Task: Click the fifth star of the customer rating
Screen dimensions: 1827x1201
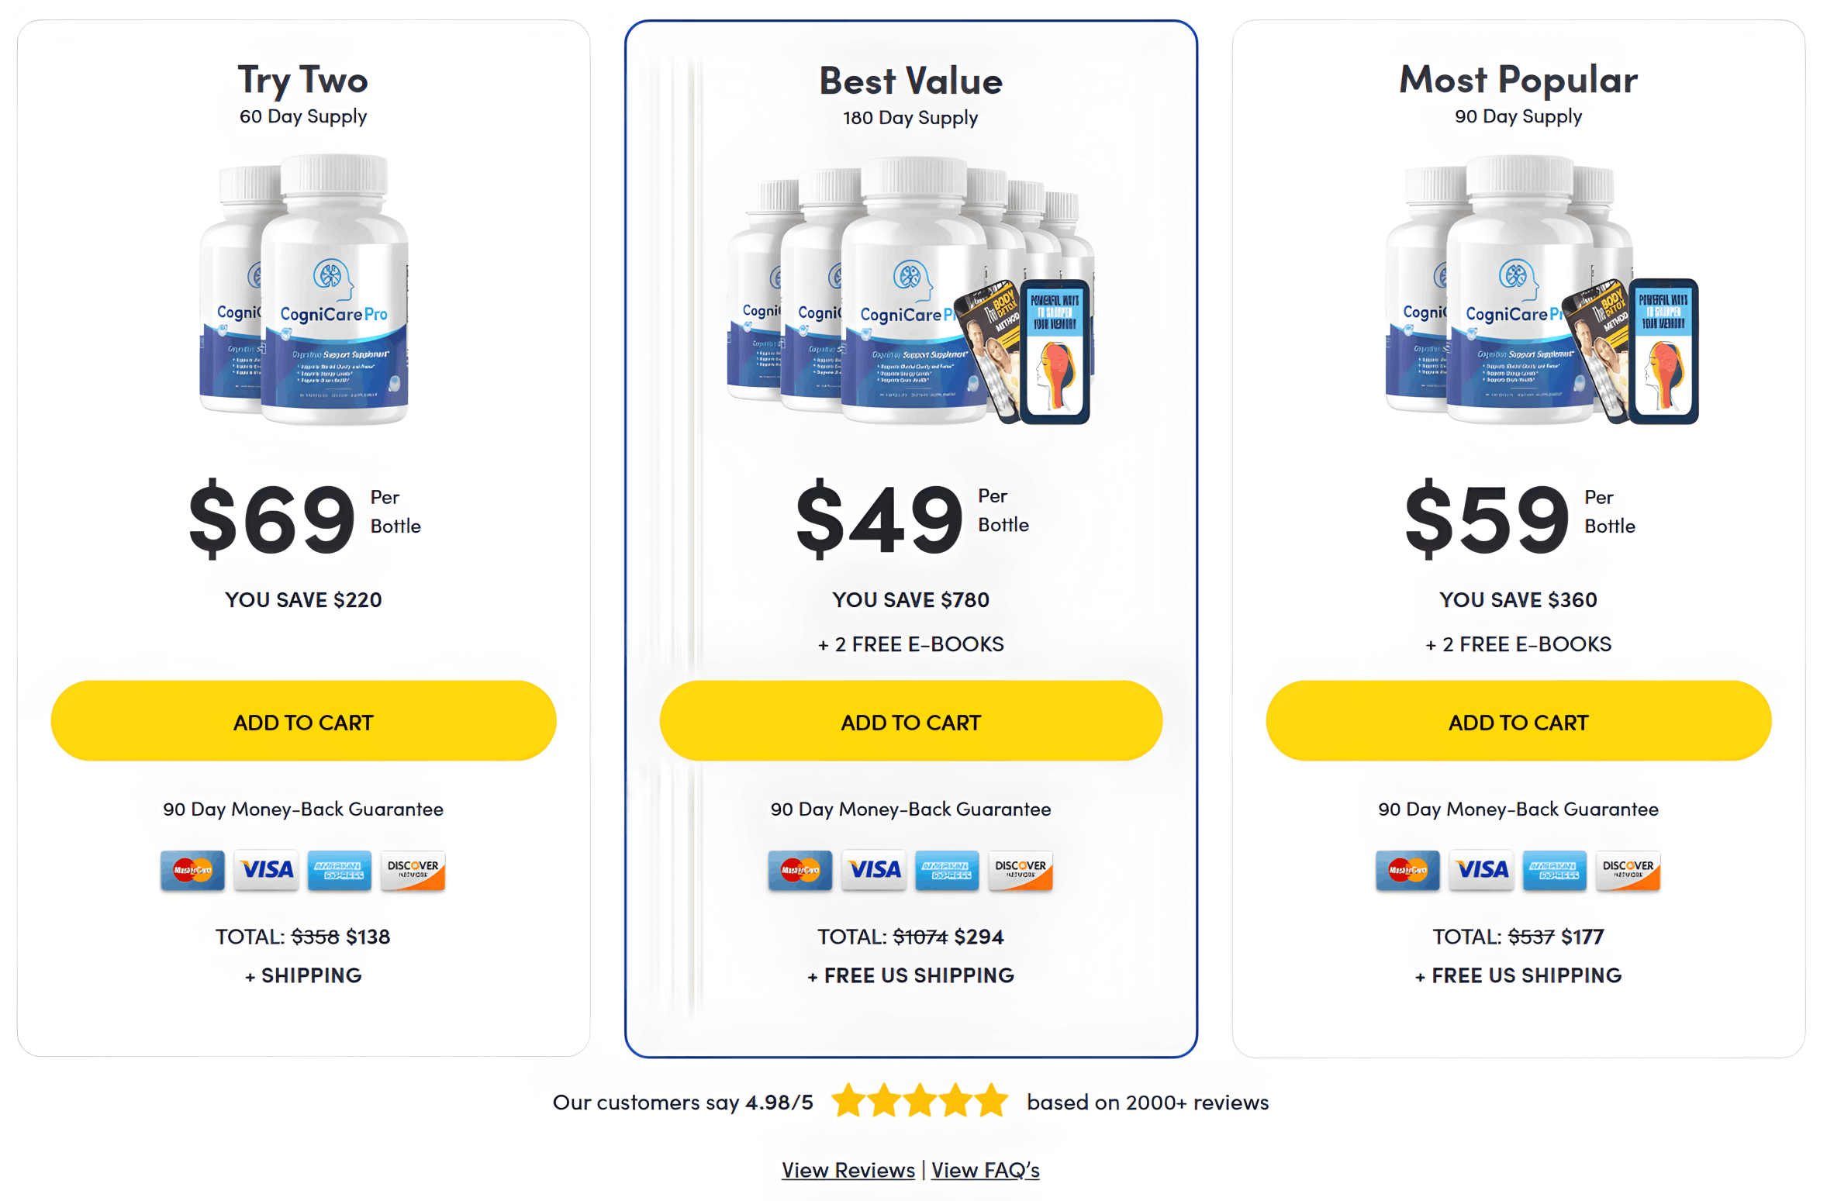Action: click(995, 1100)
